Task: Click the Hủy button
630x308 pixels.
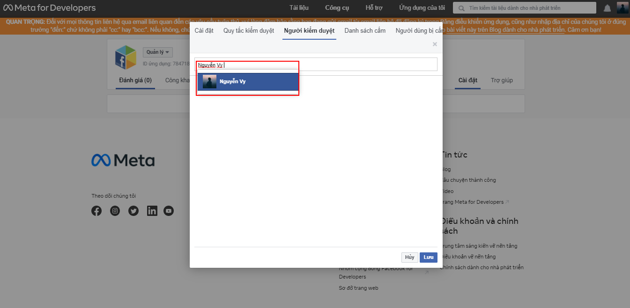Action: 409,258
